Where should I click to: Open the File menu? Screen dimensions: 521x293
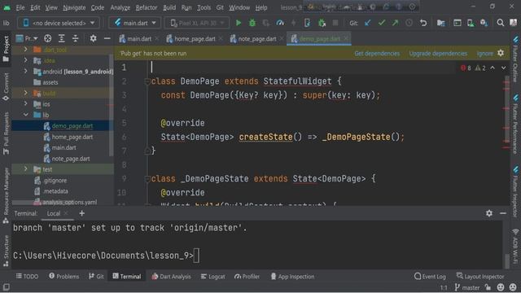pos(20,7)
